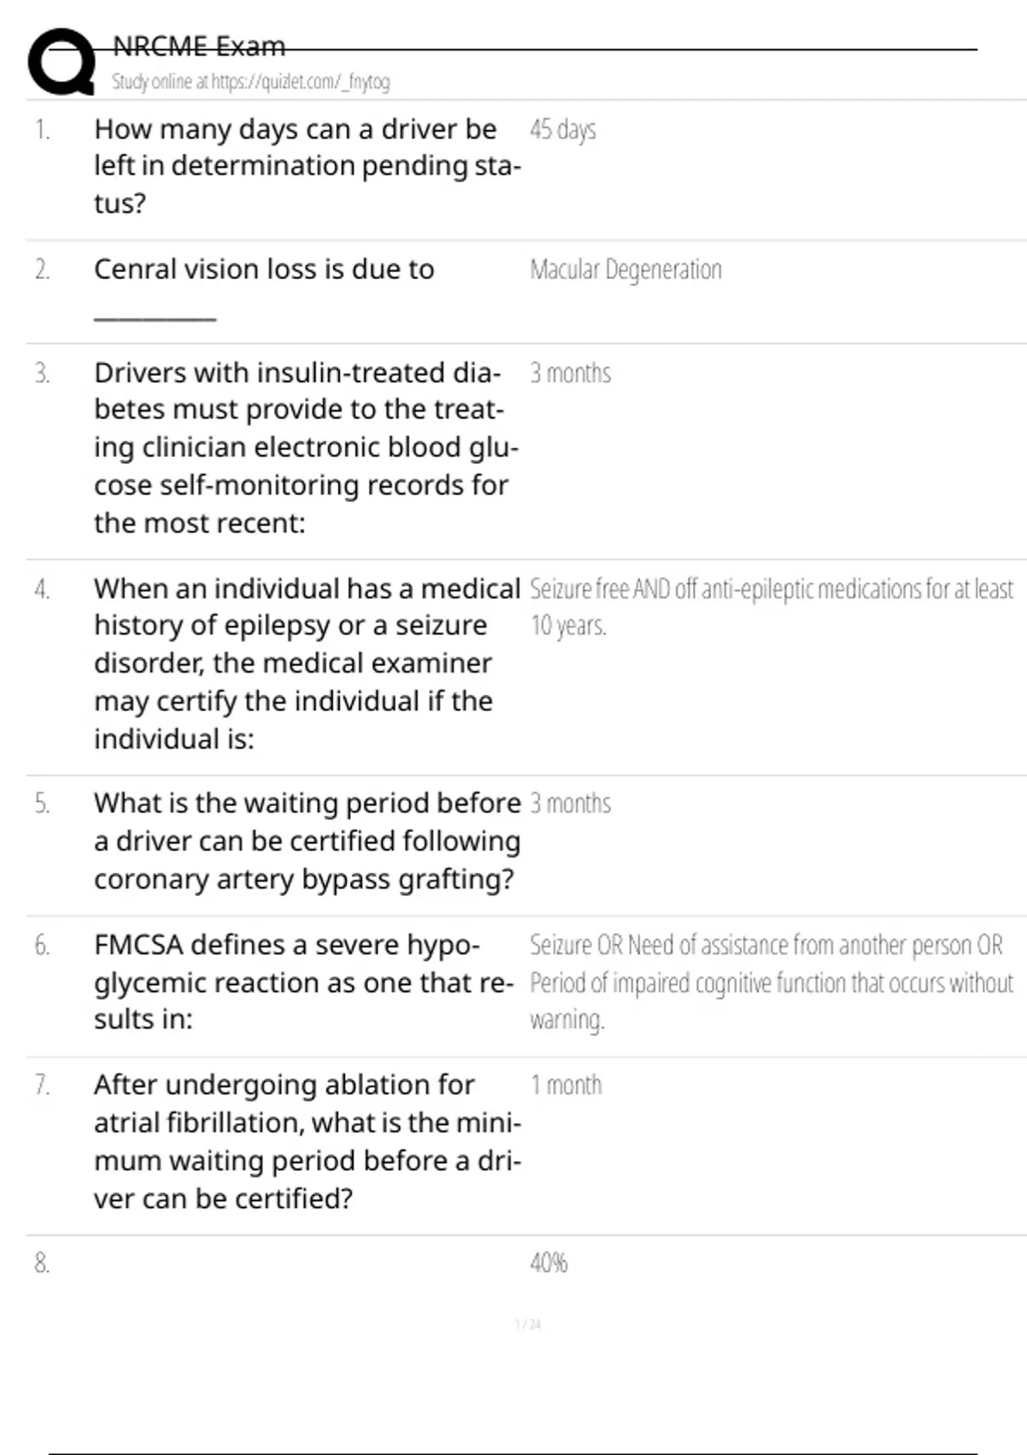Click the NRCME Exam title
This screenshot has width=1027, height=1455.
point(199,46)
